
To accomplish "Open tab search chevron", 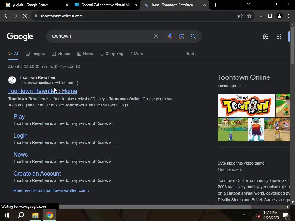I will 249,4.
